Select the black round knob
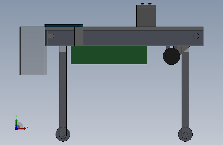Image resolution: width=223 pixels, height=145 pixels. pyautogui.click(x=171, y=56)
